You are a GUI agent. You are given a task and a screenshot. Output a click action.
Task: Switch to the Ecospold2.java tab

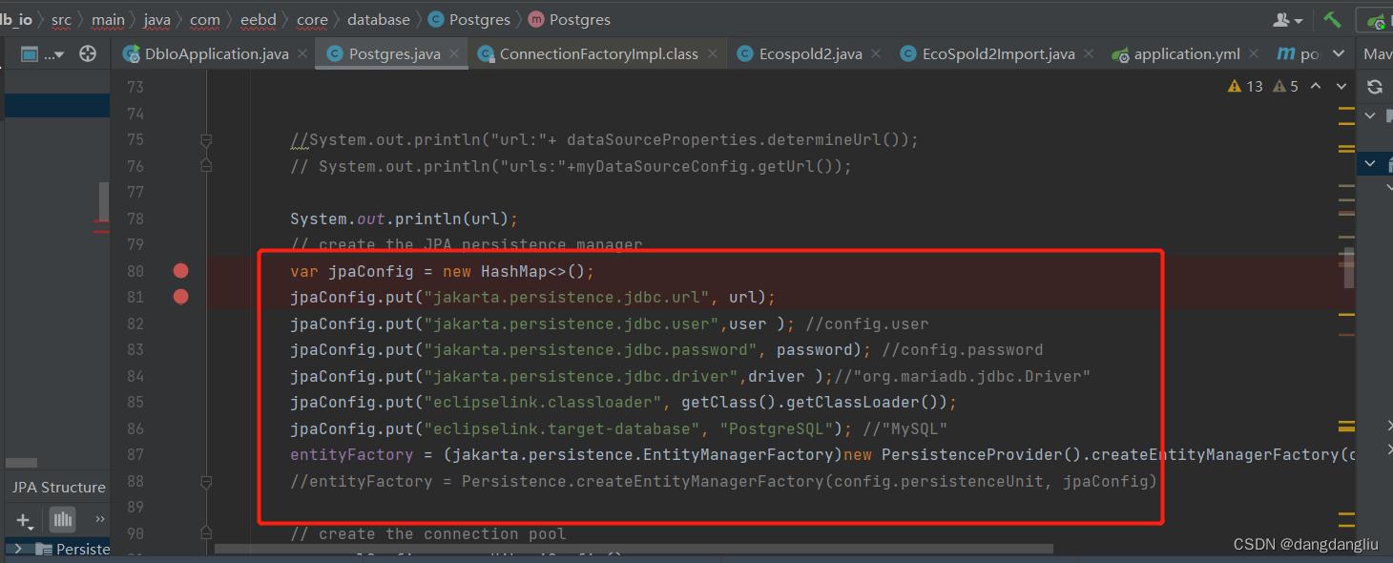click(810, 54)
